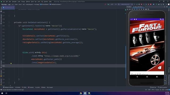Click the 4 spaces indent setting
Viewport: 170px width, 95px height.
(157, 90)
